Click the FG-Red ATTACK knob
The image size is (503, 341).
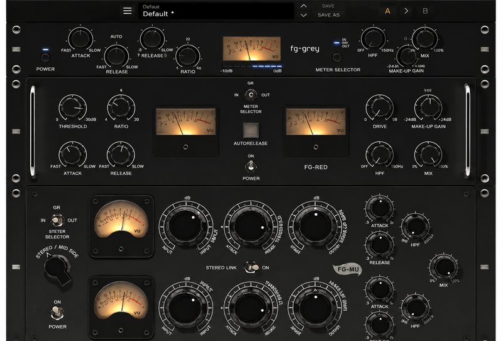(x=72, y=154)
